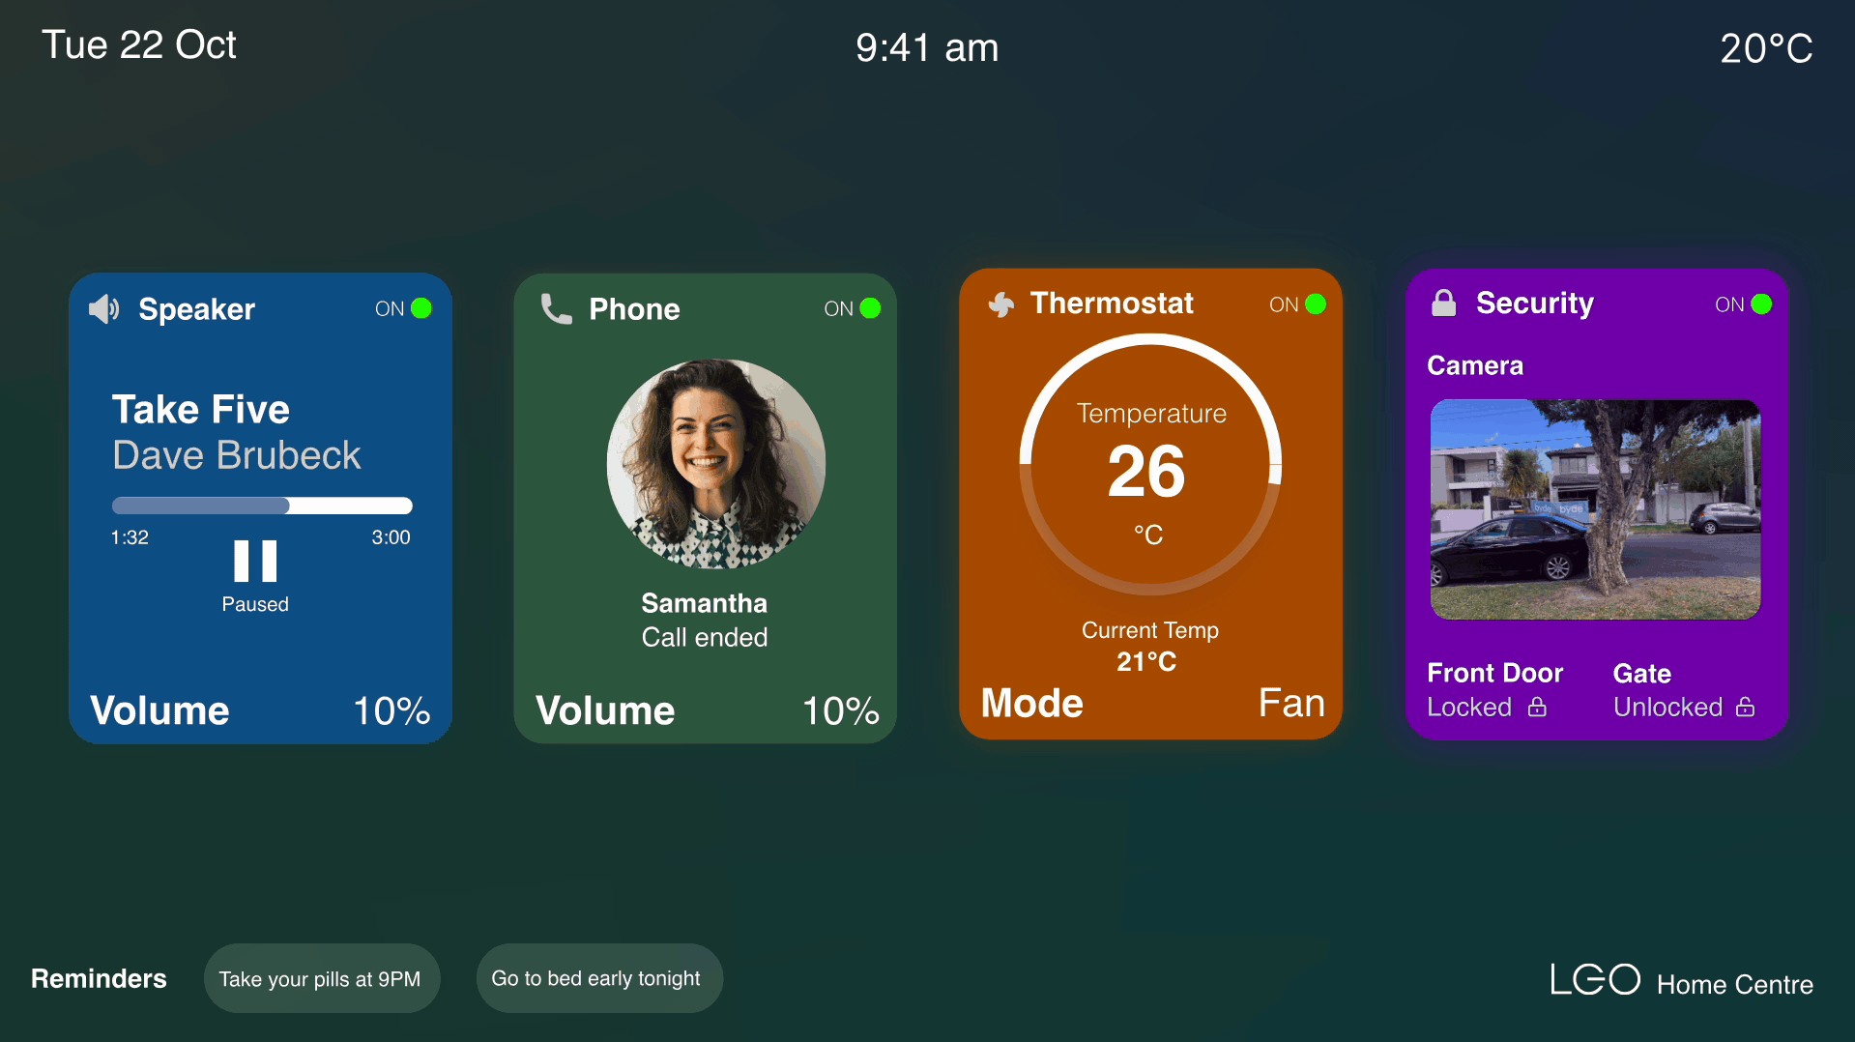Click the Gate unlocked padlock icon
The height and width of the screenshot is (1042, 1855).
1745,708
